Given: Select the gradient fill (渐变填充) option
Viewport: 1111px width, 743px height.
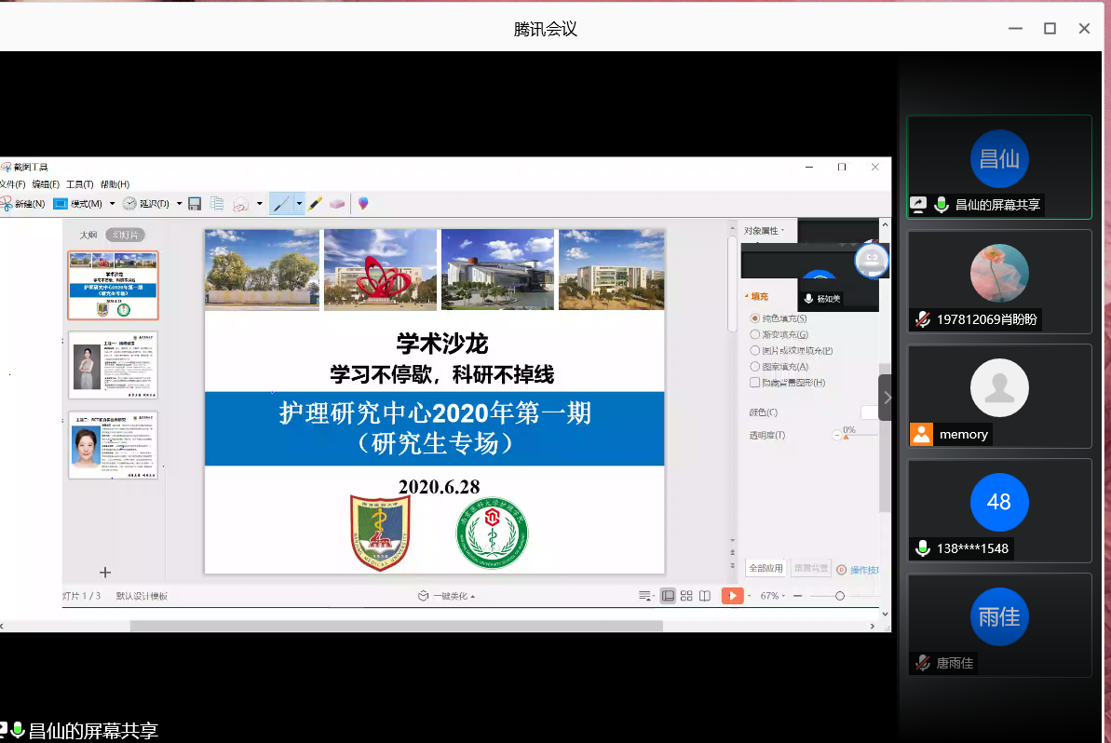Looking at the screenshot, I should click(755, 334).
